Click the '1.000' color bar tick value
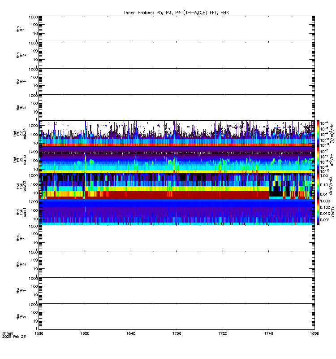 pyautogui.click(x=325, y=201)
